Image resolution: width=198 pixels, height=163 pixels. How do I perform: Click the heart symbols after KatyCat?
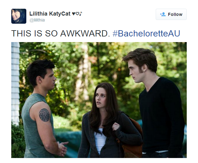coord(76,13)
